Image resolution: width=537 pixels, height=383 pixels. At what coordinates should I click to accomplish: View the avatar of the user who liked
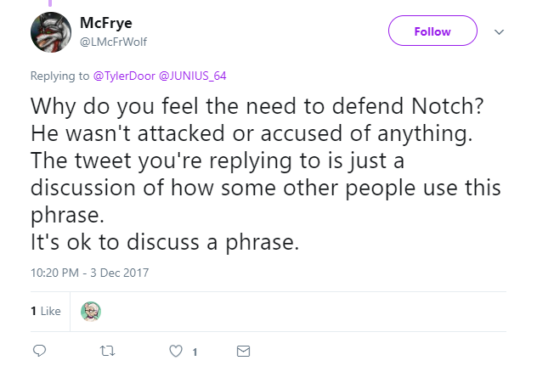tap(91, 312)
